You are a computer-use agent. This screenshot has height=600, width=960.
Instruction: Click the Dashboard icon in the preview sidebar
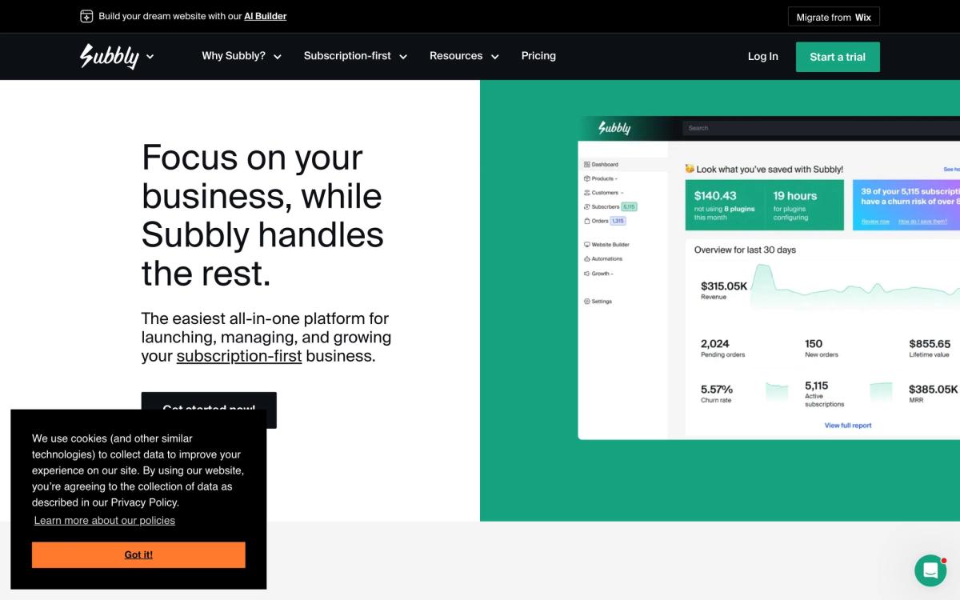coord(587,165)
